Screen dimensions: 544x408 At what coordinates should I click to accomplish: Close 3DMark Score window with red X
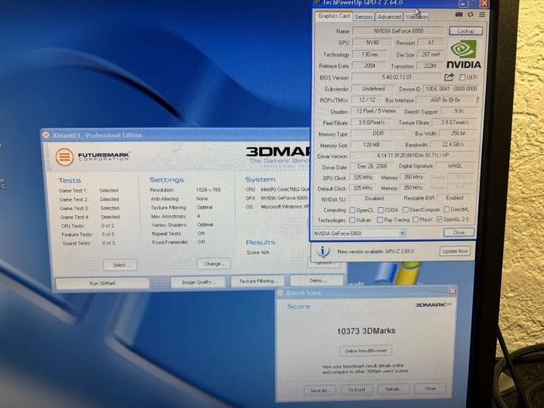click(x=452, y=291)
